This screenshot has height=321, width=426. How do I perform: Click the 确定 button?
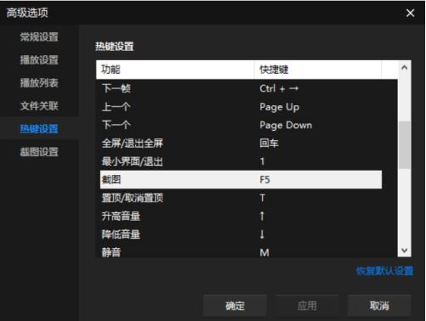click(235, 306)
